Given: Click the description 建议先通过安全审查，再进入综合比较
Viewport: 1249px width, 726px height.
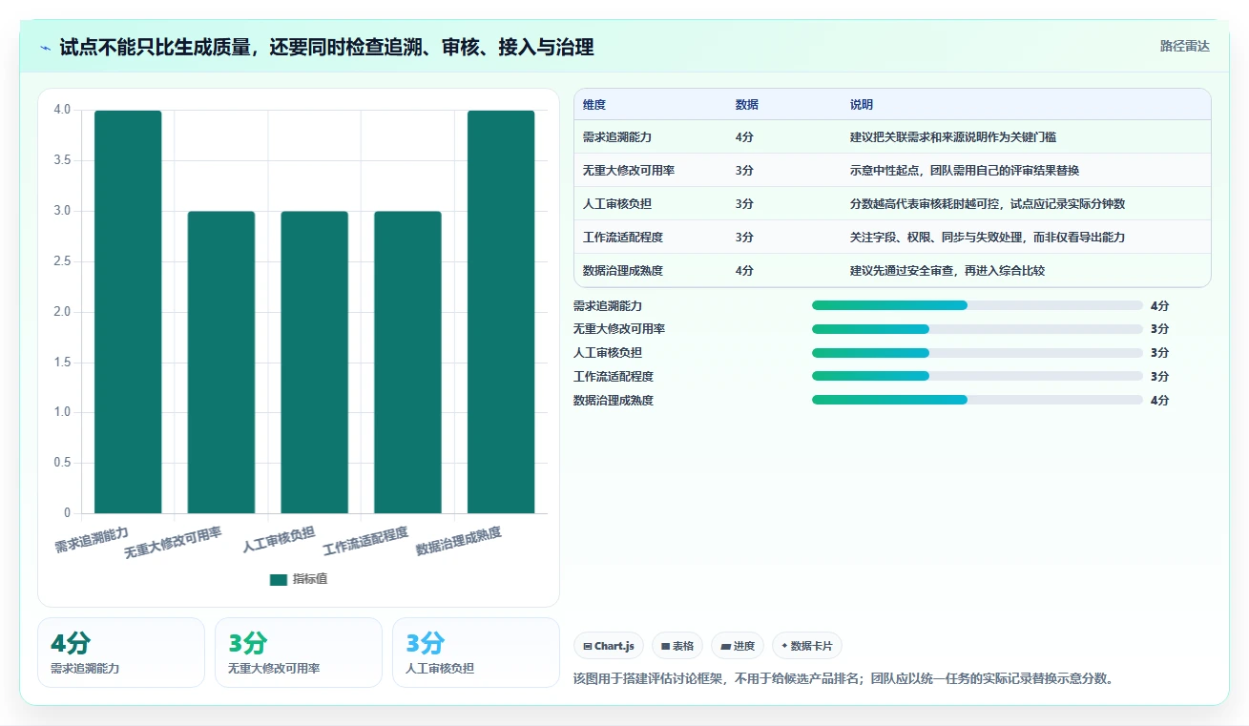Looking at the screenshot, I should (x=947, y=271).
